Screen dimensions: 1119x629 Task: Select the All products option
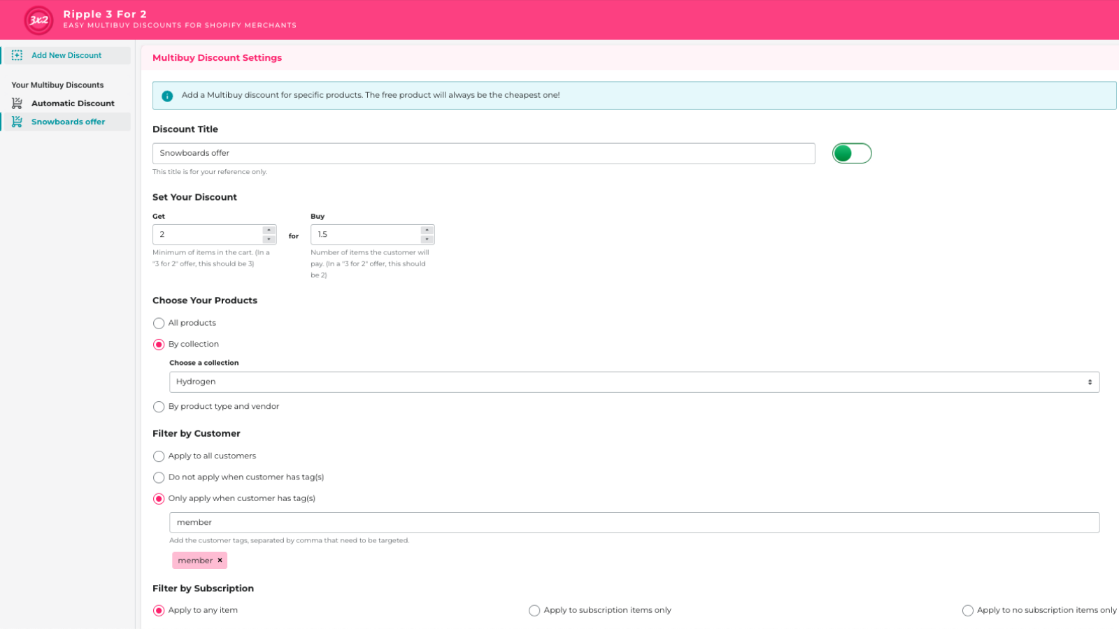coord(159,323)
